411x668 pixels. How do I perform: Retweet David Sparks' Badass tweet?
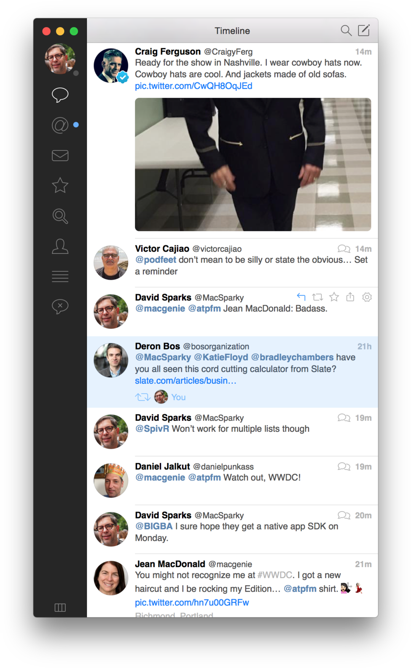(317, 297)
